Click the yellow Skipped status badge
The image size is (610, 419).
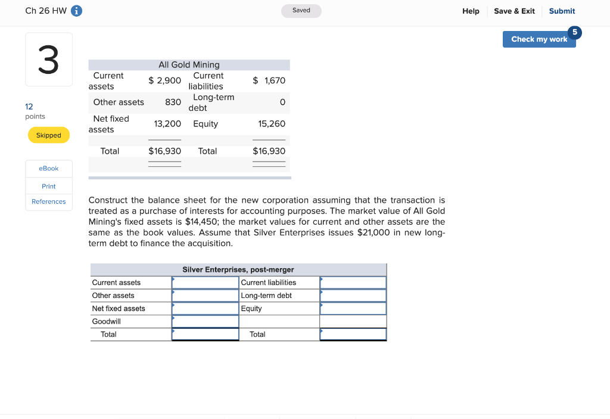click(x=48, y=135)
